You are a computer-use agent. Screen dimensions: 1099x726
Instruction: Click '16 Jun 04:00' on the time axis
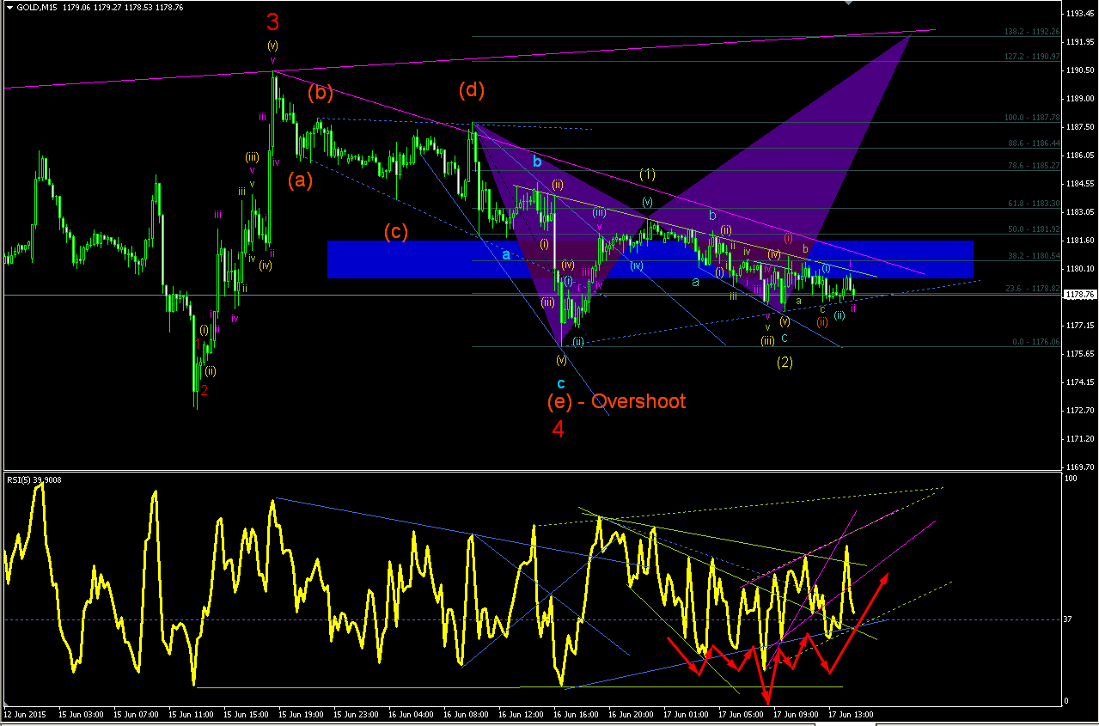coord(411,714)
